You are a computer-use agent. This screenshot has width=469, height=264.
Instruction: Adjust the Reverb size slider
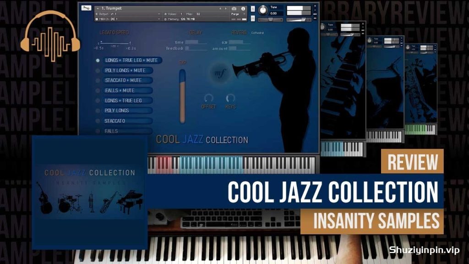240,42
